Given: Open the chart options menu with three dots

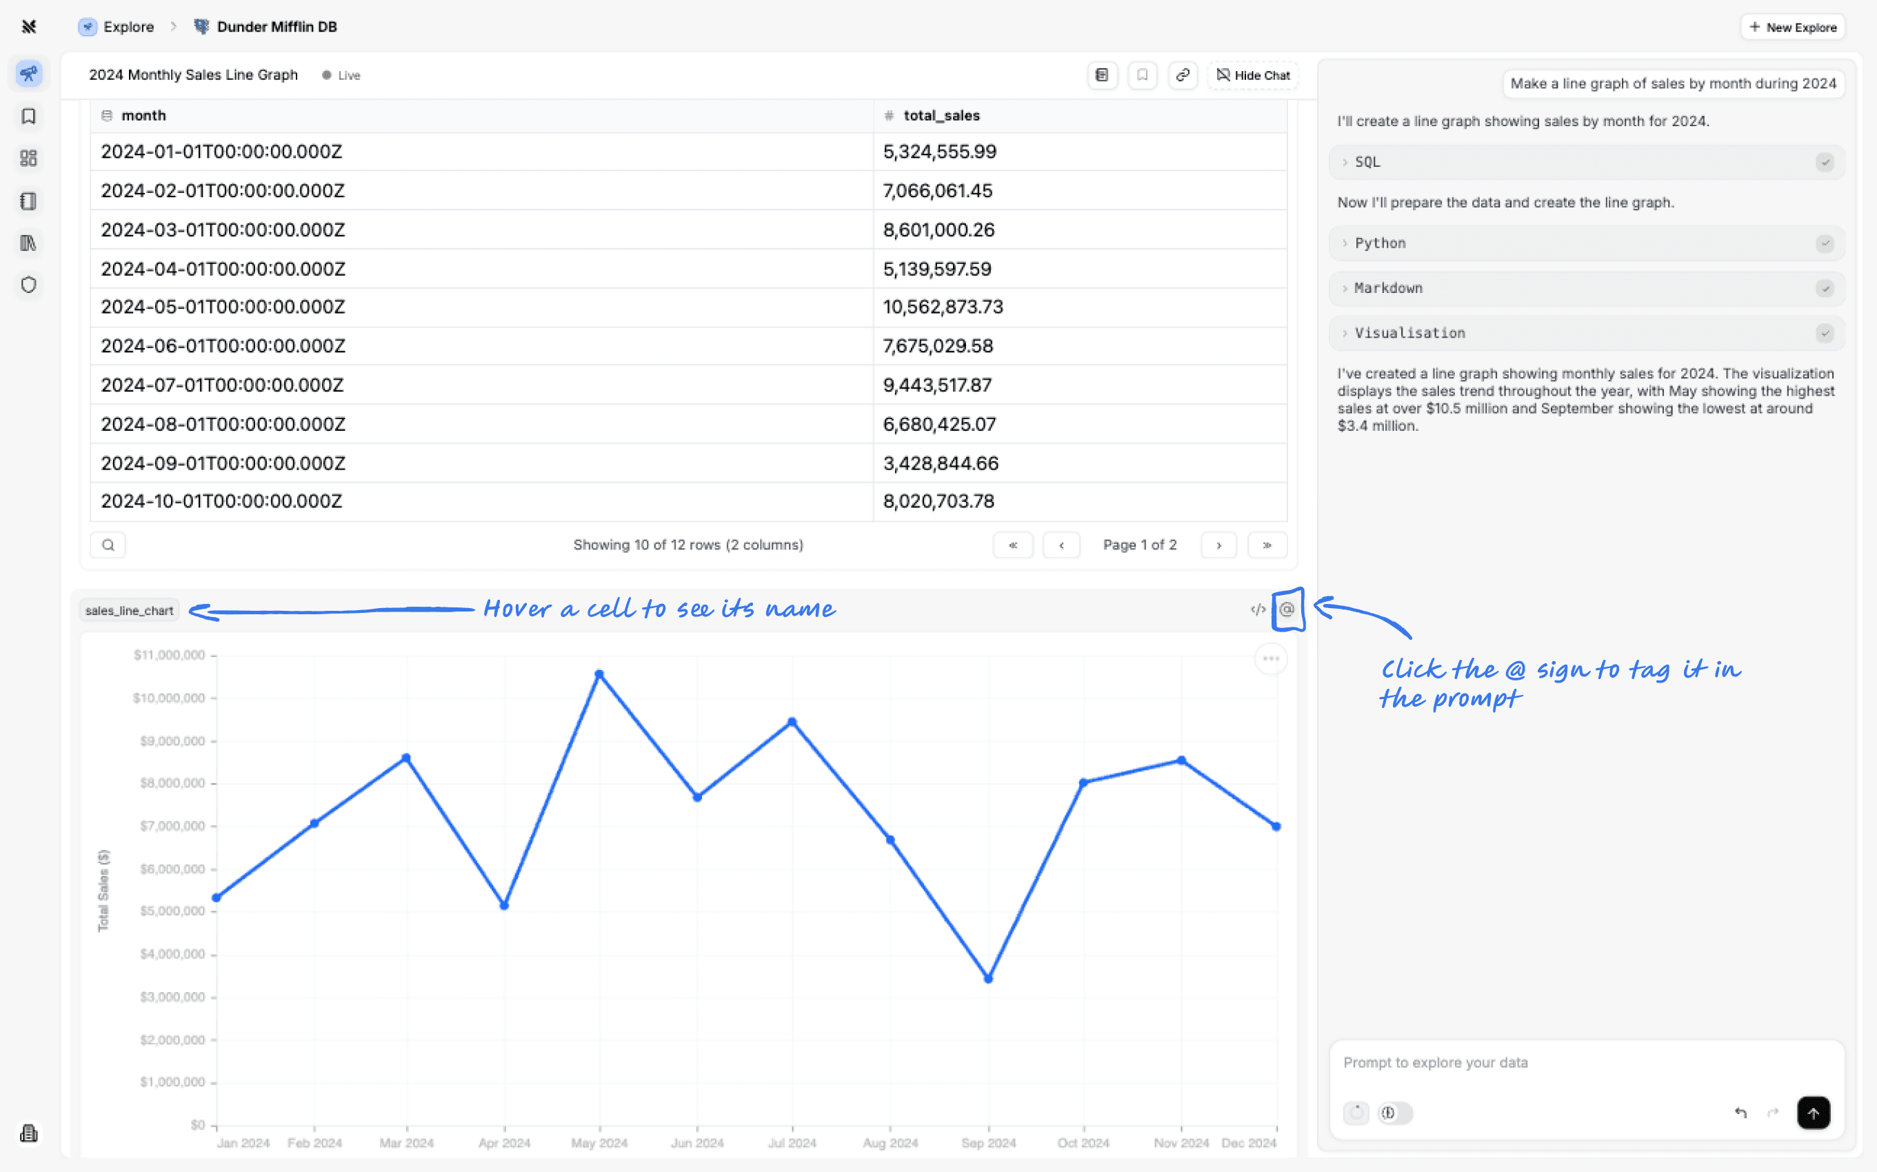Looking at the screenshot, I should click(1271, 658).
